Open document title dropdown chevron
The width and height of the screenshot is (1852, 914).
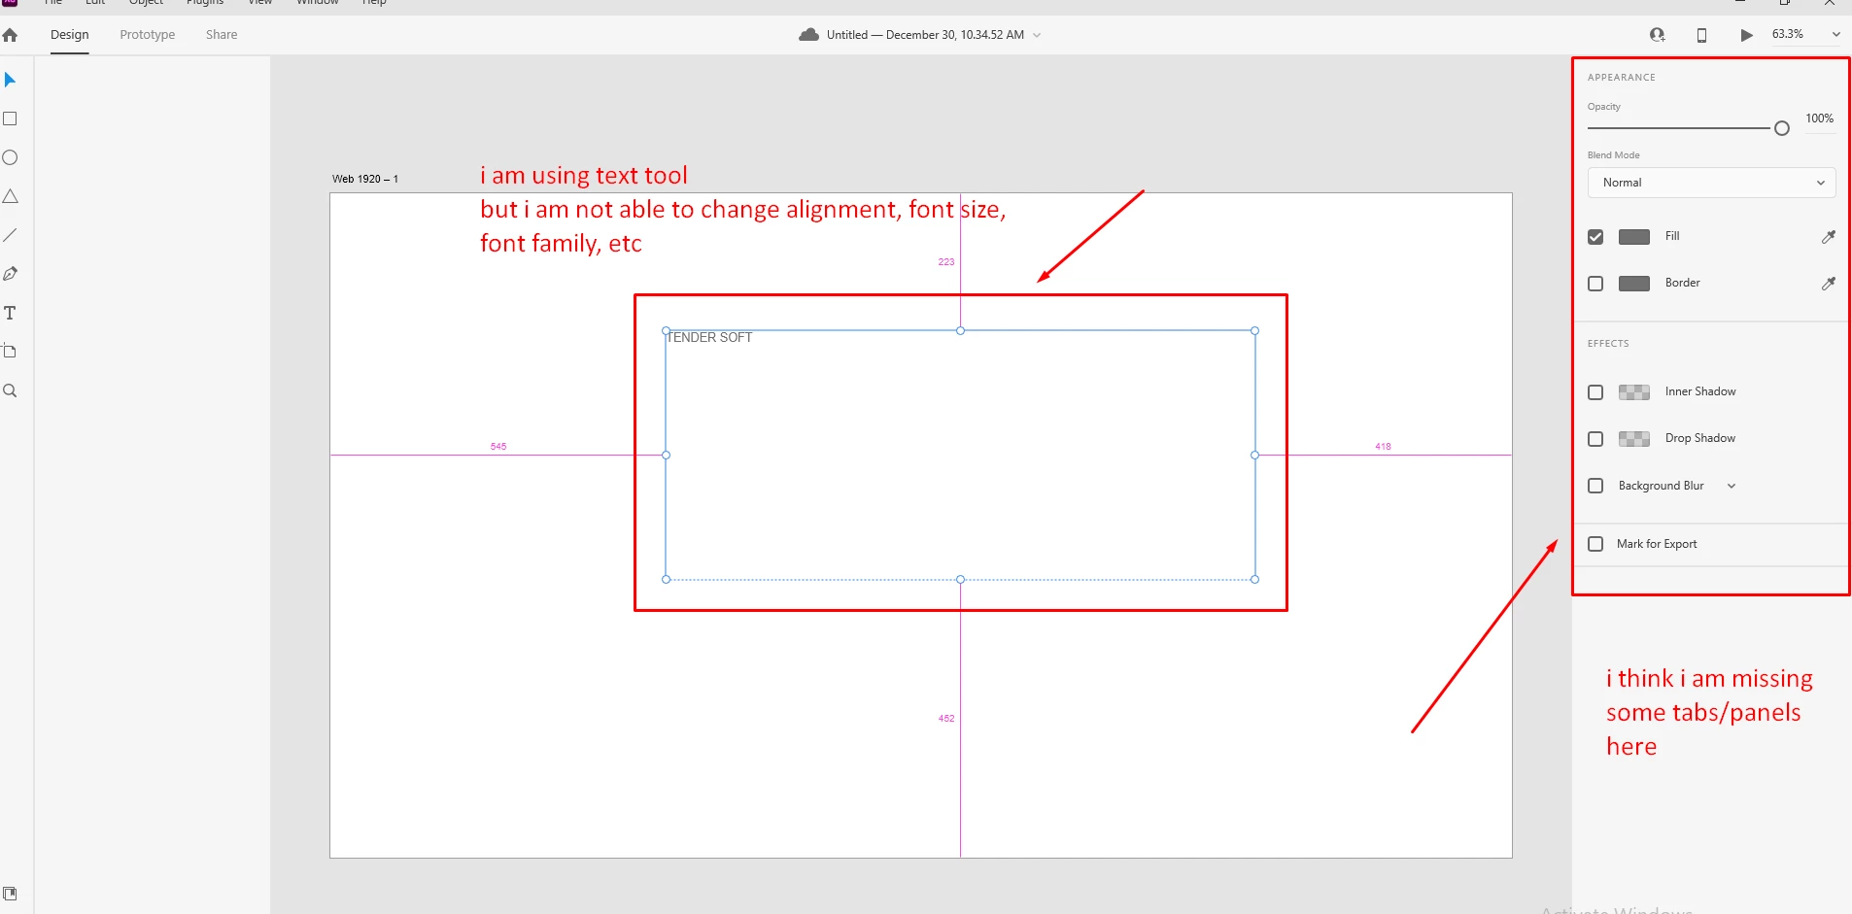(1037, 35)
